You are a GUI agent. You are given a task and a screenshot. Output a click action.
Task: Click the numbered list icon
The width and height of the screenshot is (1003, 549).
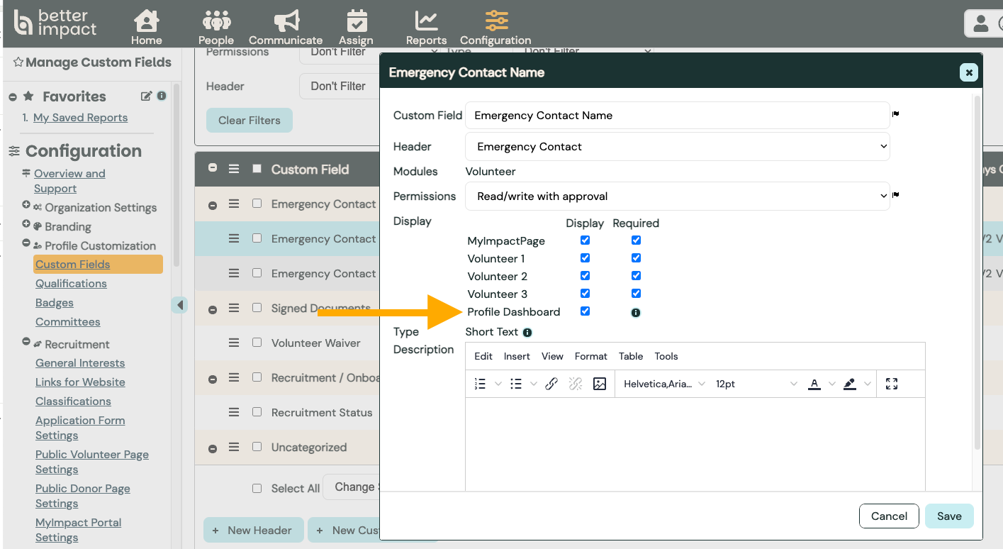[x=481, y=384]
